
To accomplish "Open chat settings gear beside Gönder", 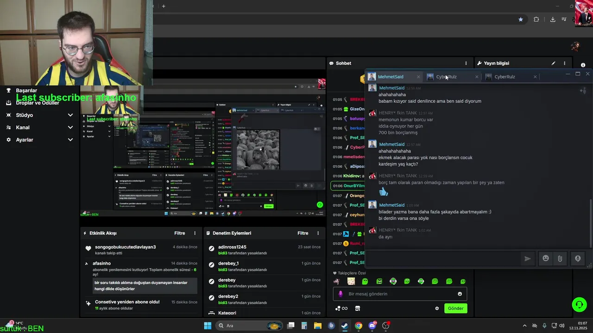I will (436, 308).
